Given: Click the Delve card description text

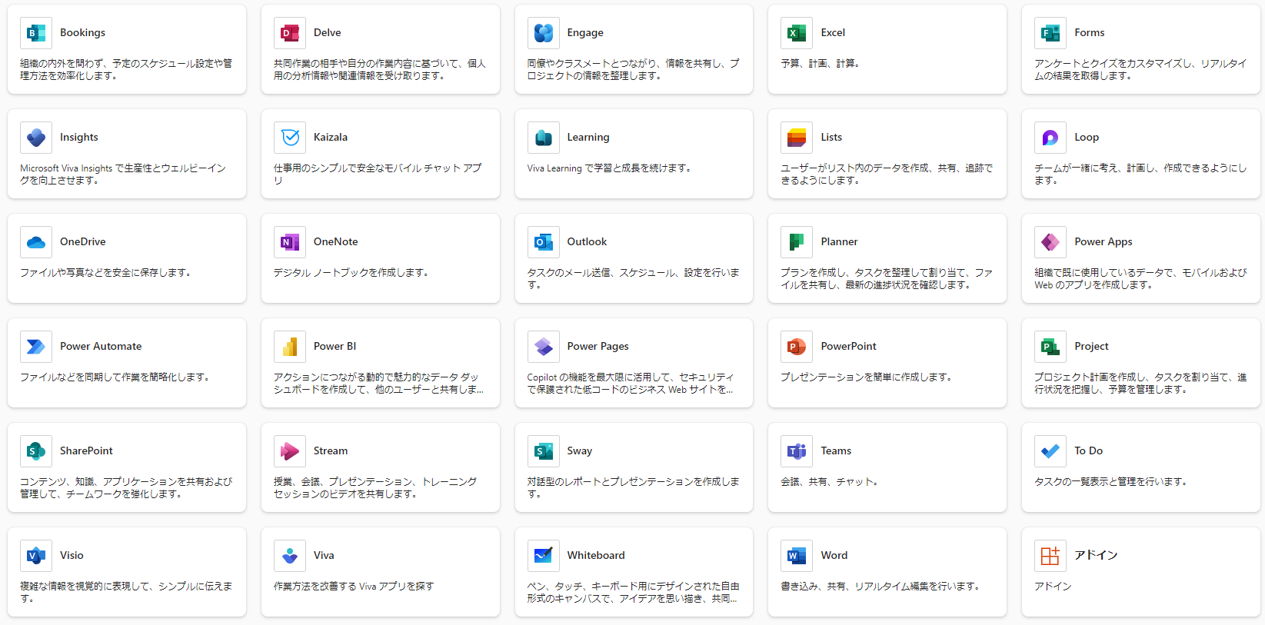Looking at the screenshot, I should pos(380,69).
